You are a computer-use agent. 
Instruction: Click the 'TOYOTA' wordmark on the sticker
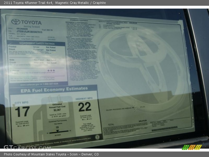pyautogui.click(x=31, y=23)
